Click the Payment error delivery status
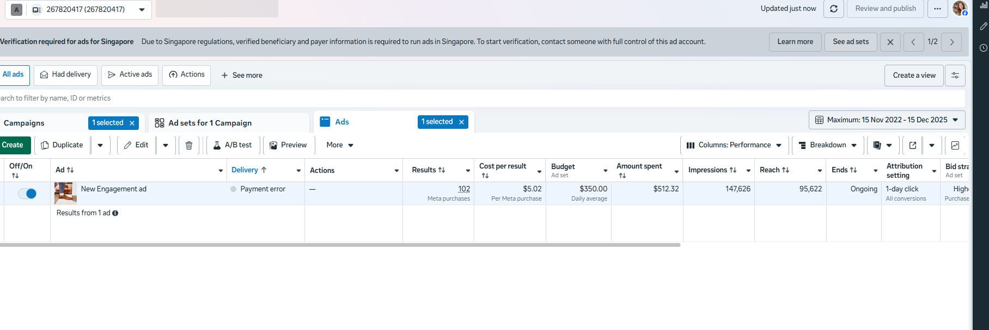Image resolution: width=989 pixels, height=330 pixels. (262, 189)
